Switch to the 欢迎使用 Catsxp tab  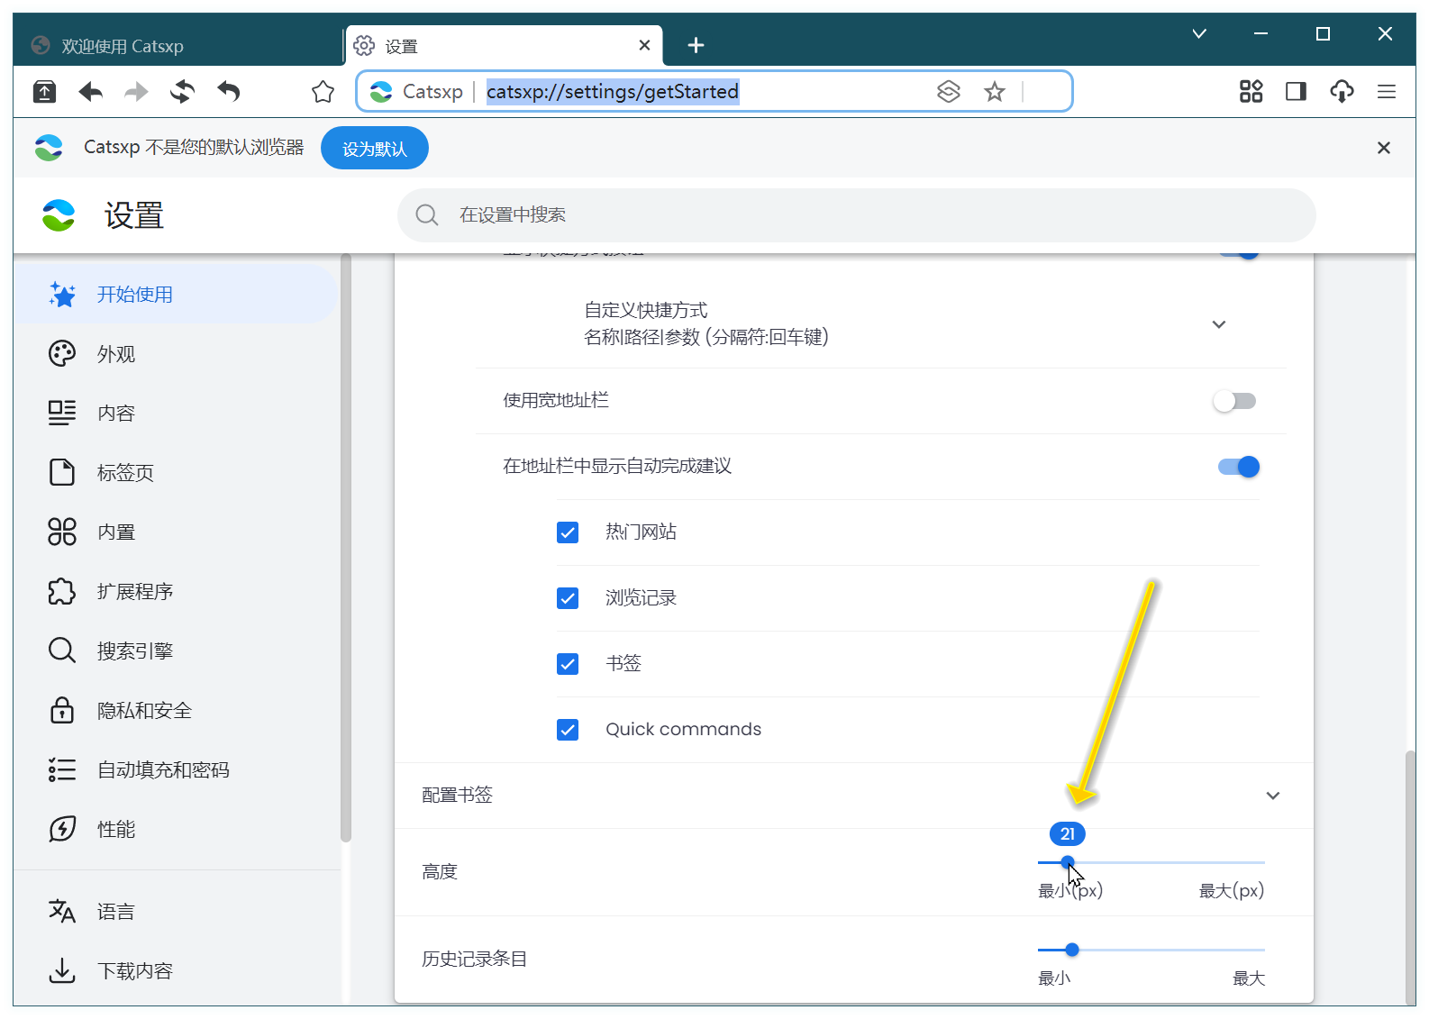coord(177,46)
